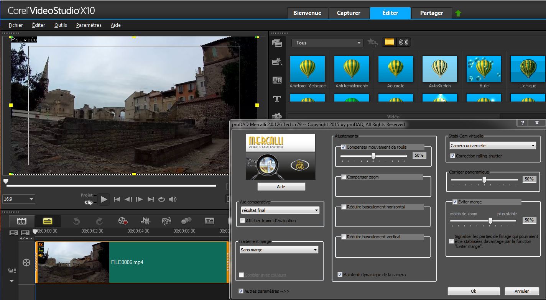Open the Title library icon

pyautogui.click(x=277, y=99)
